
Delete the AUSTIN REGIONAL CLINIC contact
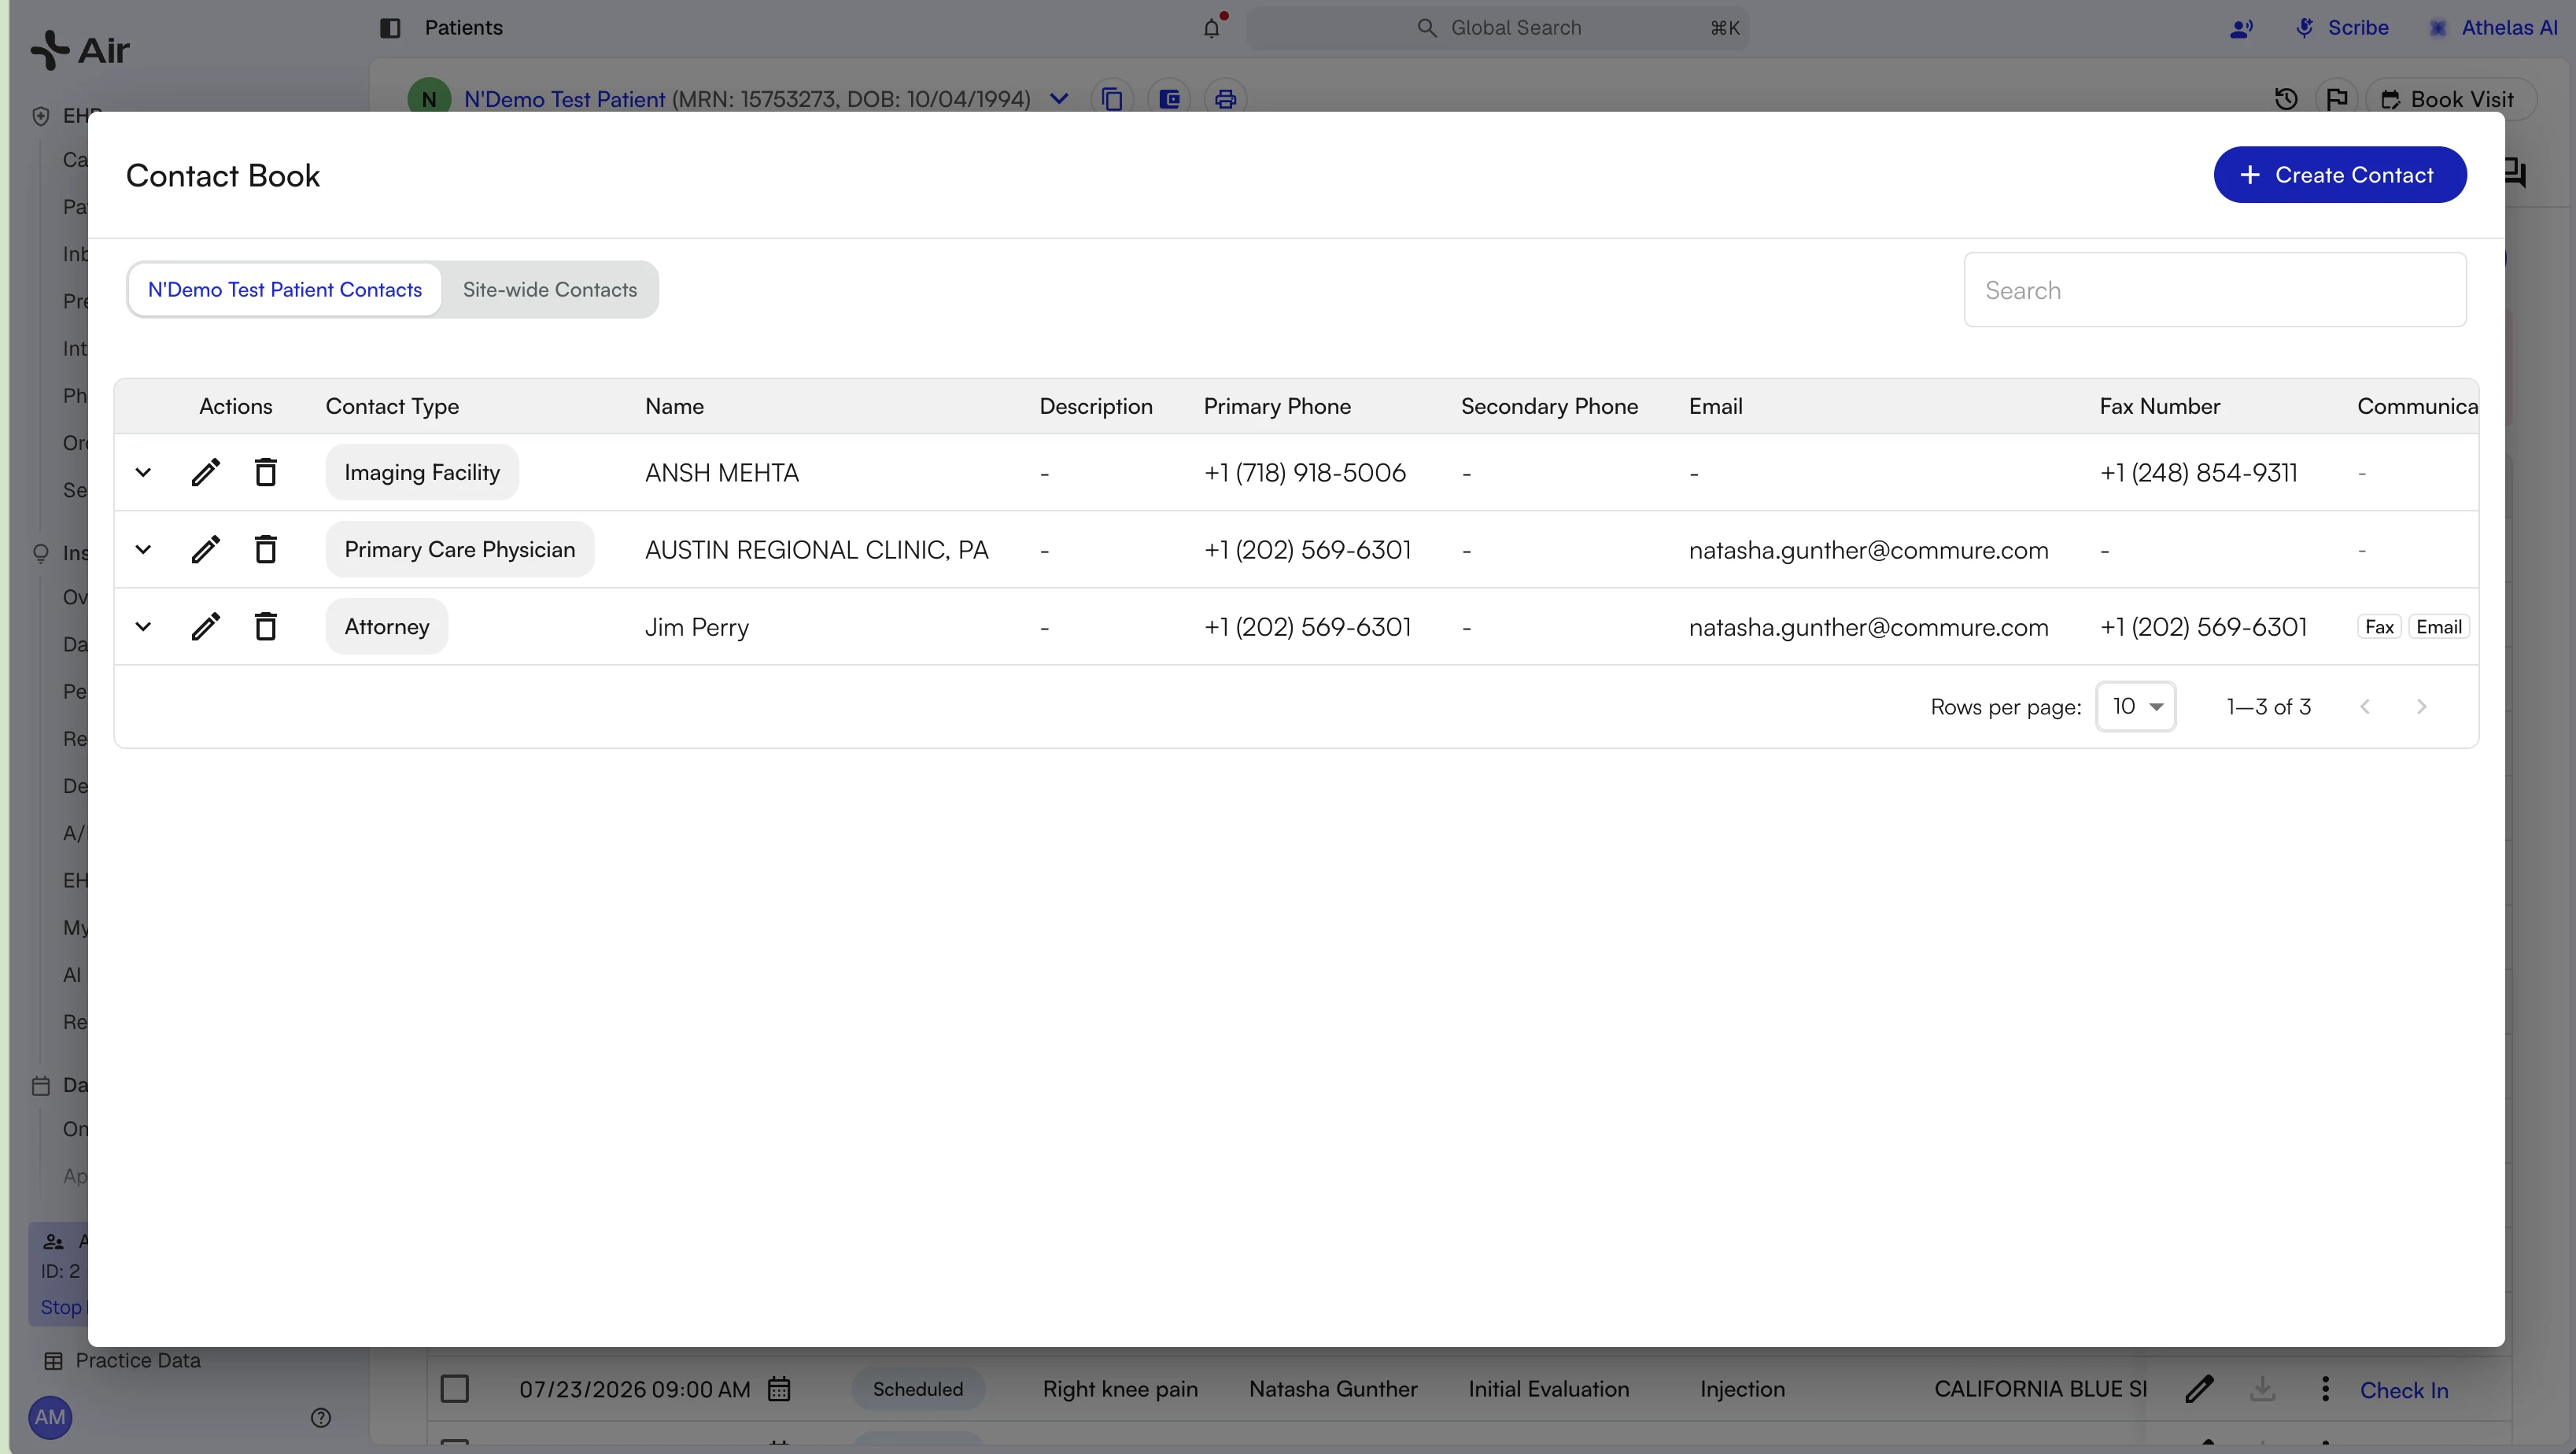265,549
